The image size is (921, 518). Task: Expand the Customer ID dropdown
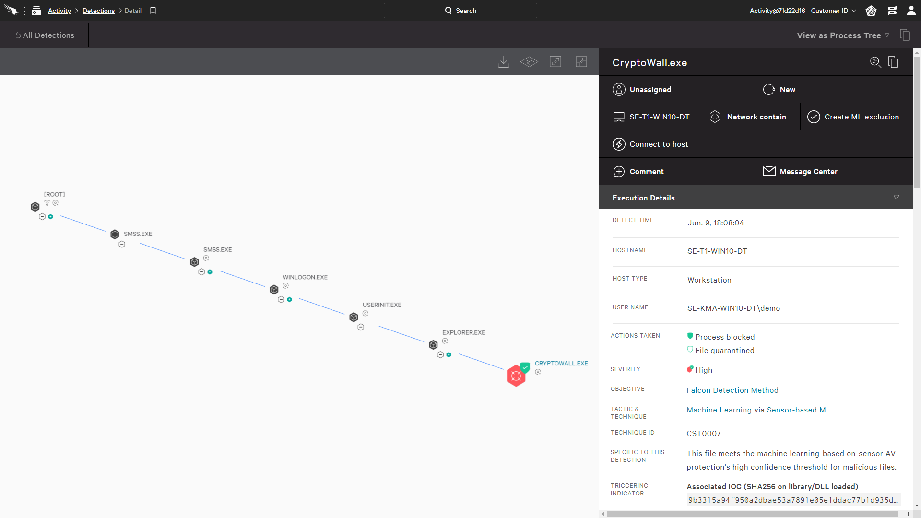(833, 11)
